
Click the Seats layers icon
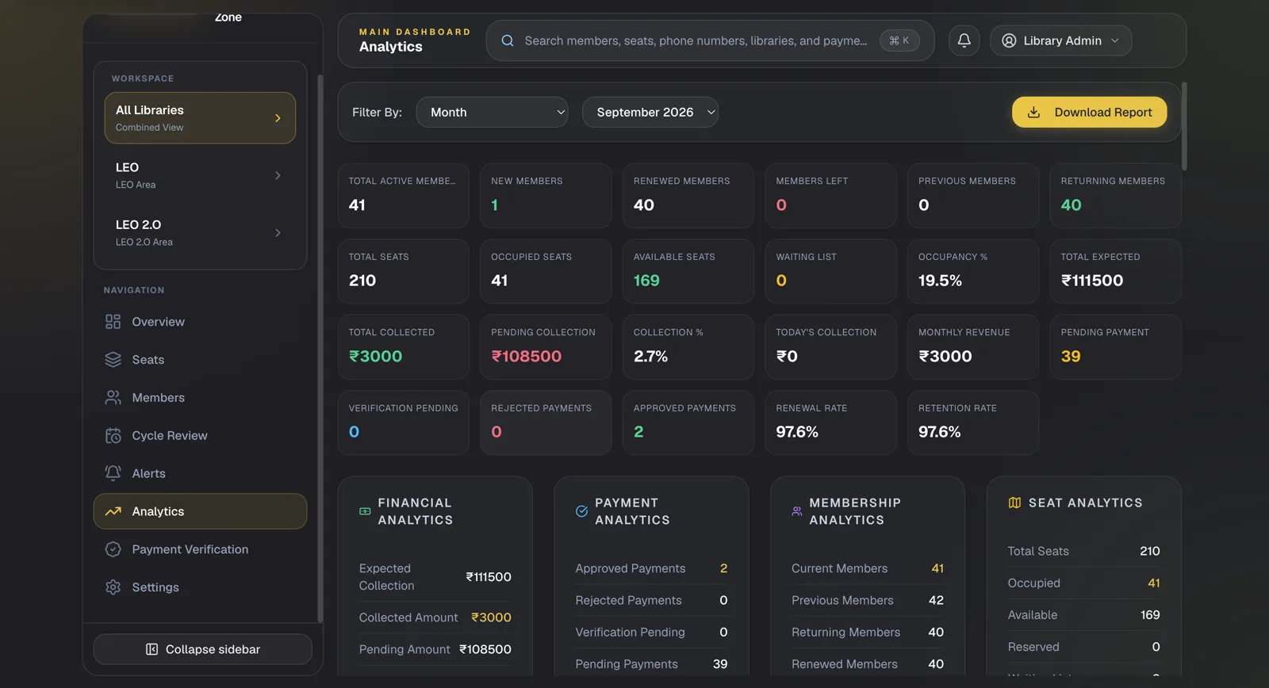click(x=113, y=359)
